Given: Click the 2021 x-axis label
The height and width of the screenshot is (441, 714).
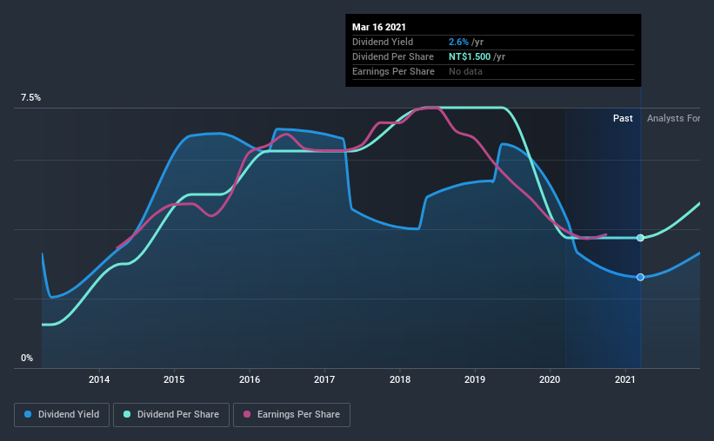Looking at the screenshot, I should [624, 379].
